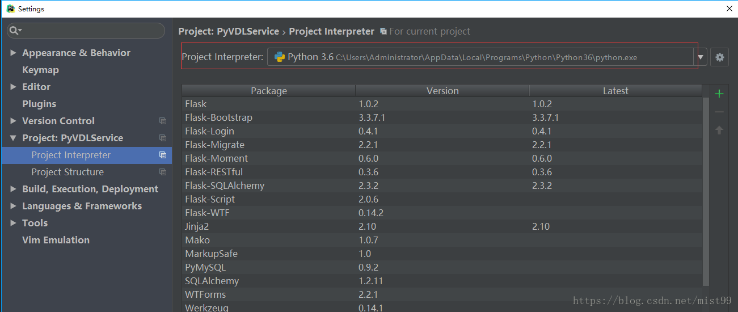
Task: Click version 0.14.2 of Flask-WTF
Action: [x=371, y=213]
